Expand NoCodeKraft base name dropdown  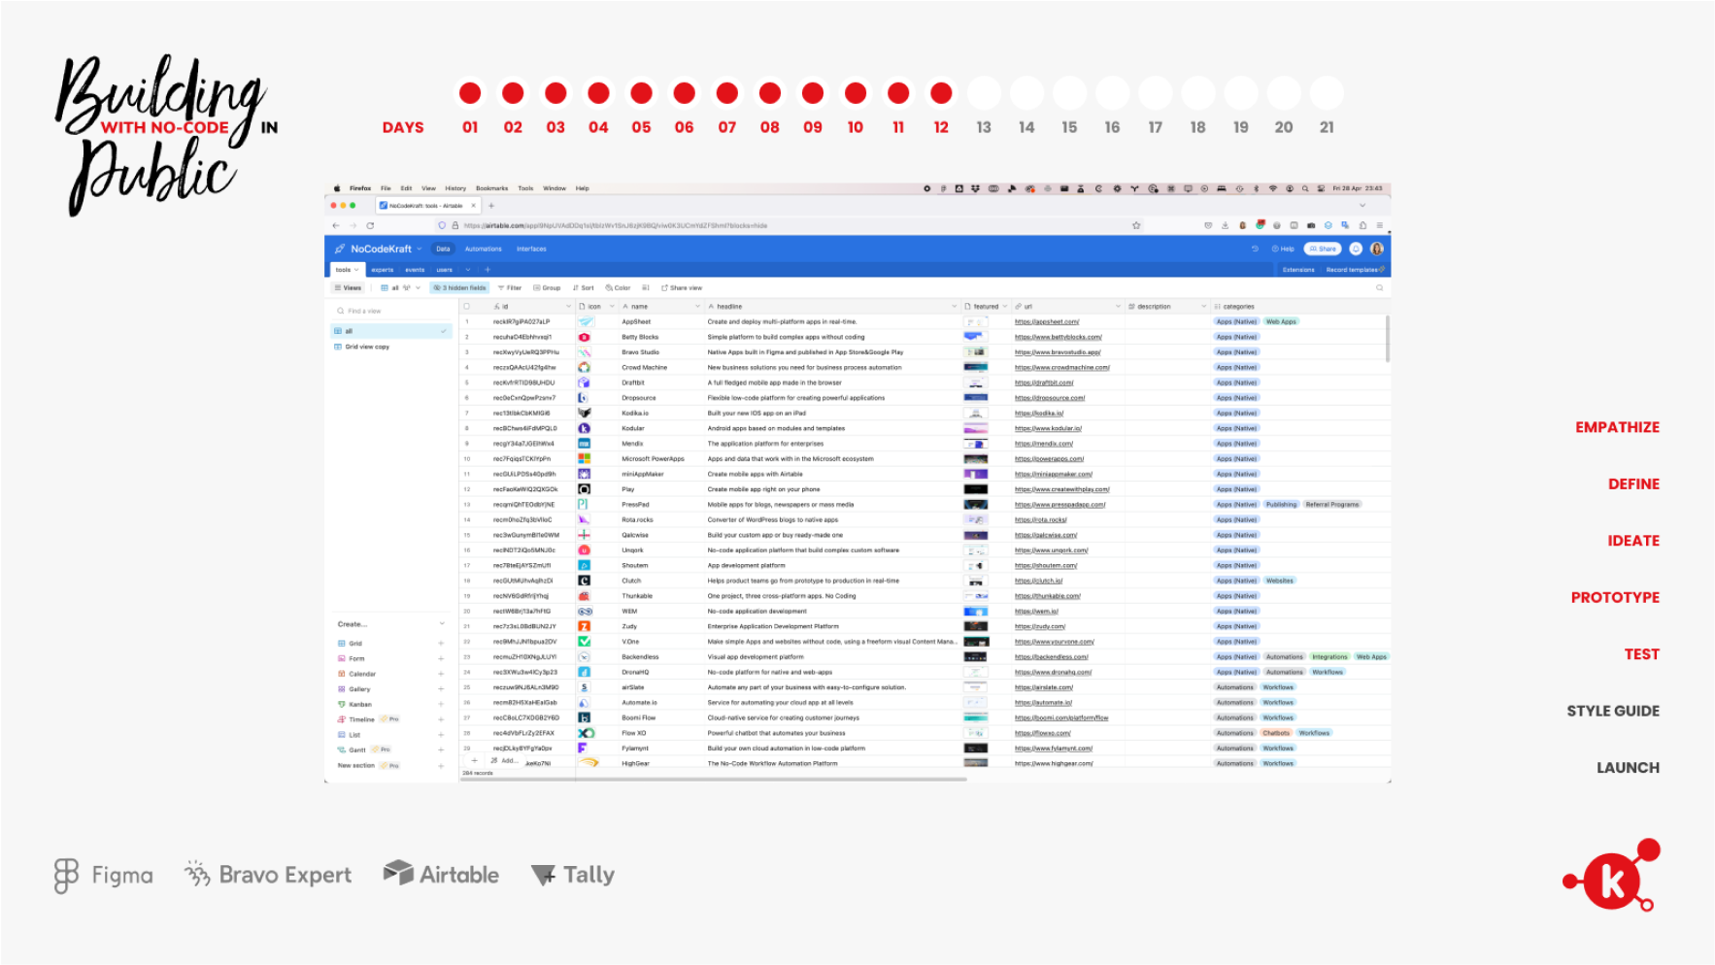pos(420,250)
